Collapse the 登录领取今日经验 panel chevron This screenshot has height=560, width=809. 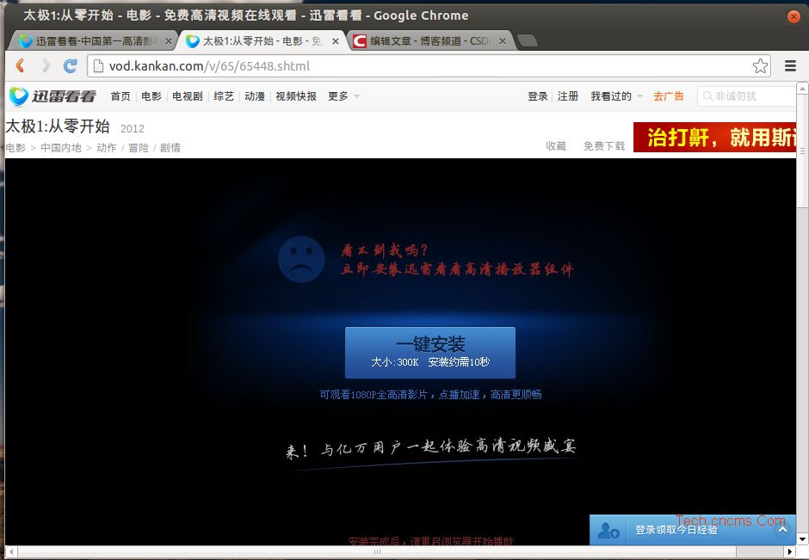(782, 529)
